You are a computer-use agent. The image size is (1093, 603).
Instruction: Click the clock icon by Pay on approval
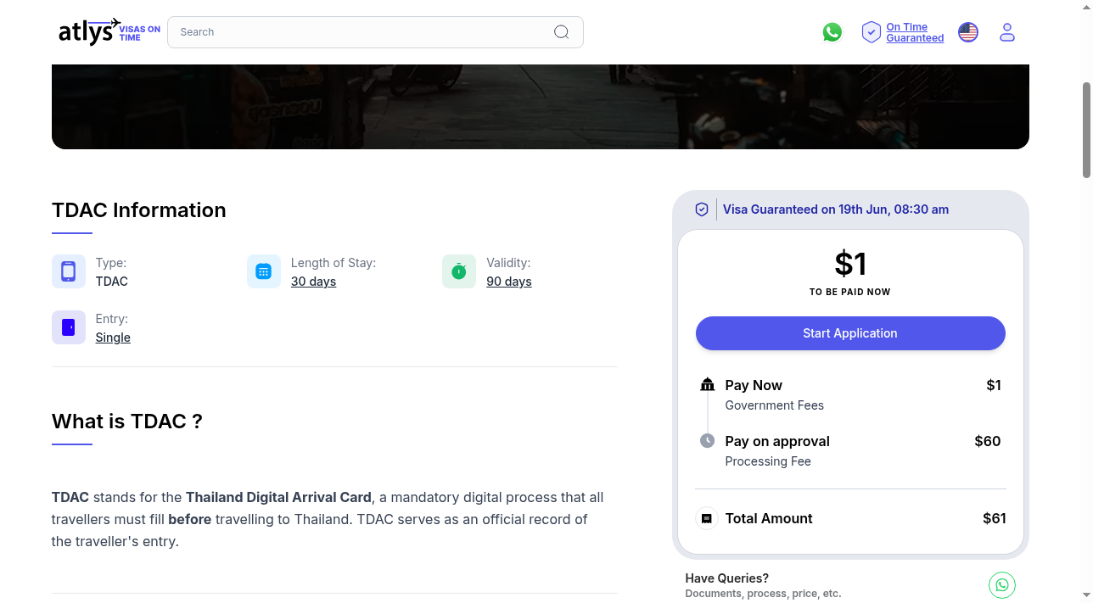click(x=708, y=441)
